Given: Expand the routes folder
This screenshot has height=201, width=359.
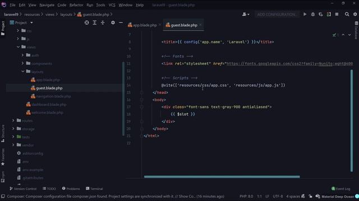Looking at the screenshot, I should coord(13,121).
